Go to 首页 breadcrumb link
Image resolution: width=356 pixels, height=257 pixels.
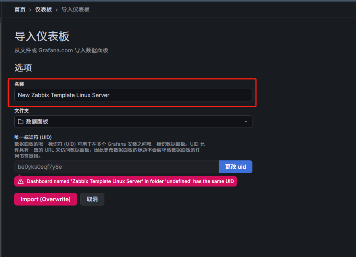(x=20, y=10)
